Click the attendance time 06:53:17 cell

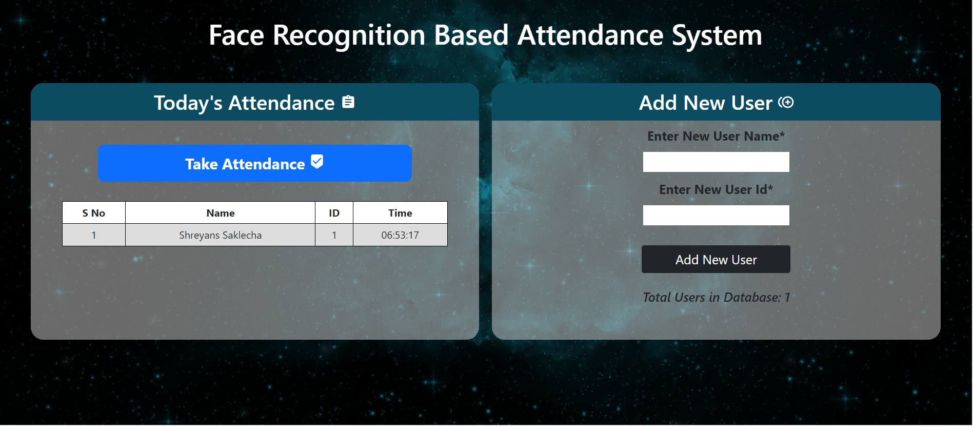tap(400, 235)
